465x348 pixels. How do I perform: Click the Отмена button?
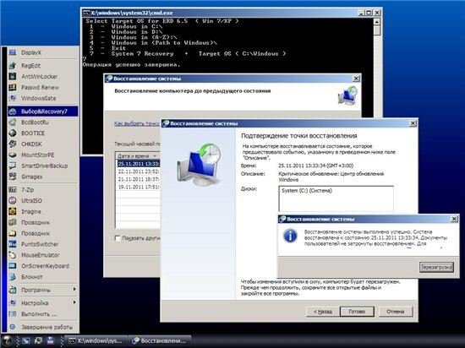point(396,312)
